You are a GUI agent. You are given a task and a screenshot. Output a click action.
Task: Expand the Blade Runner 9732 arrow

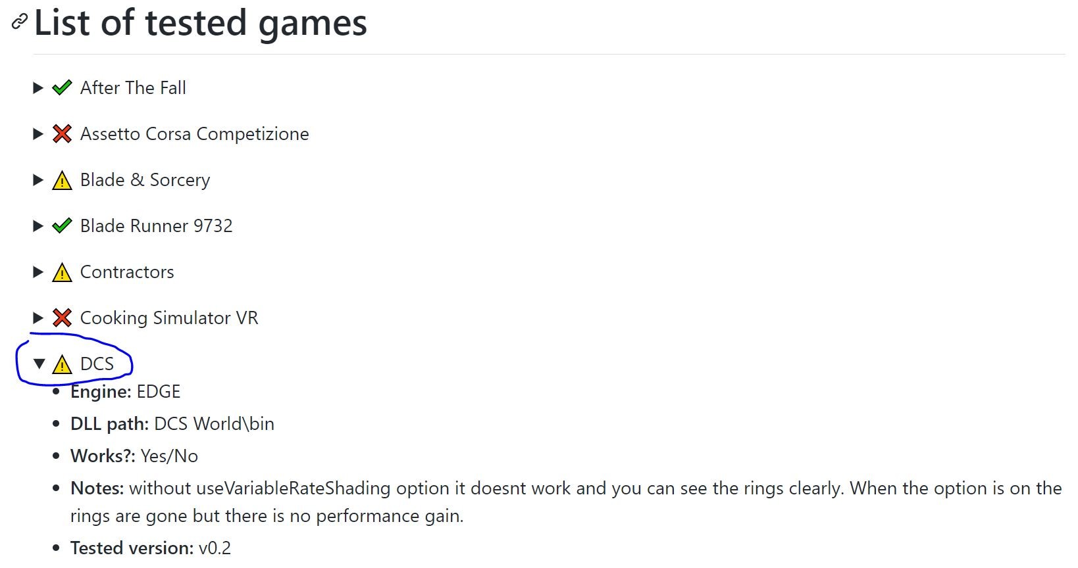(38, 226)
